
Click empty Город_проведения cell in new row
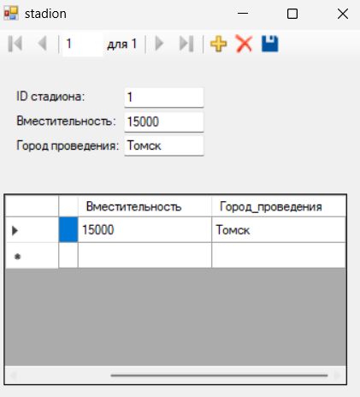pos(279,256)
